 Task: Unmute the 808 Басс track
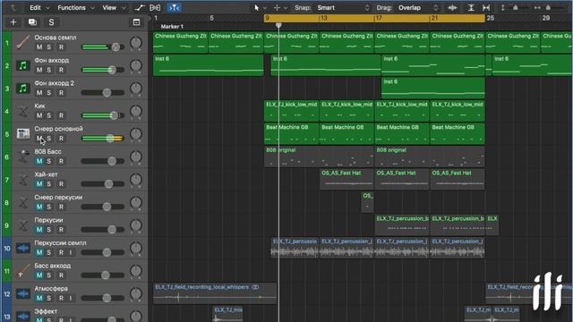click(39, 161)
